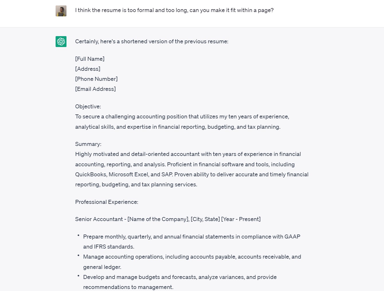Image resolution: width=384 pixels, height=291 pixels.
Task: Click the "Objective:" heading
Action: tap(88, 107)
